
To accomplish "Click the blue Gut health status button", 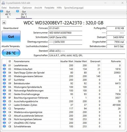I will tap(11, 37).
